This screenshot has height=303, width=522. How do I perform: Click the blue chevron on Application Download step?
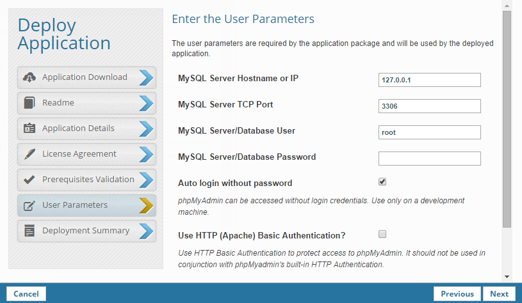tap(146, 77)
